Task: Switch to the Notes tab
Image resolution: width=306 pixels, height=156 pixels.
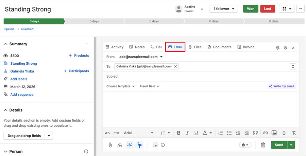Action: click(x=137, y=47)
